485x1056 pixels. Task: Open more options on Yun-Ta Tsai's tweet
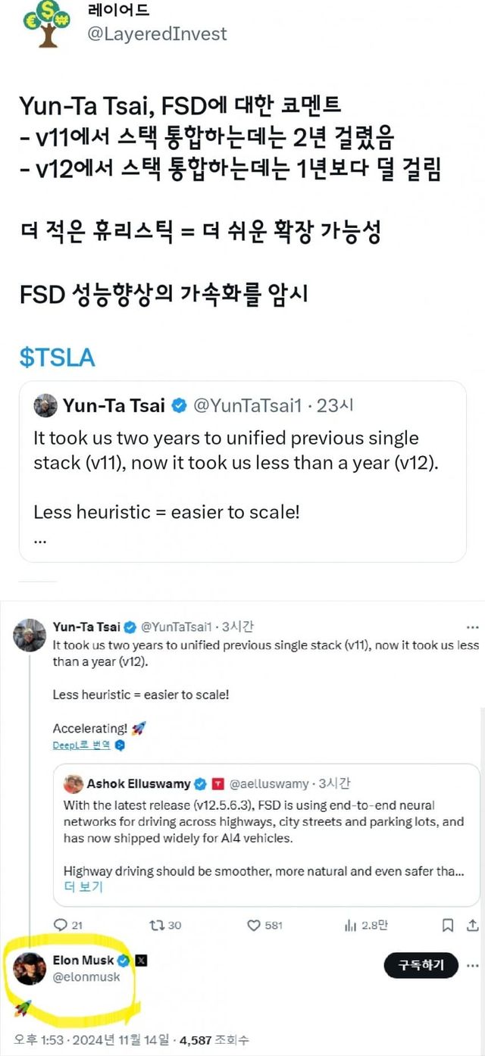pos(473,626)
